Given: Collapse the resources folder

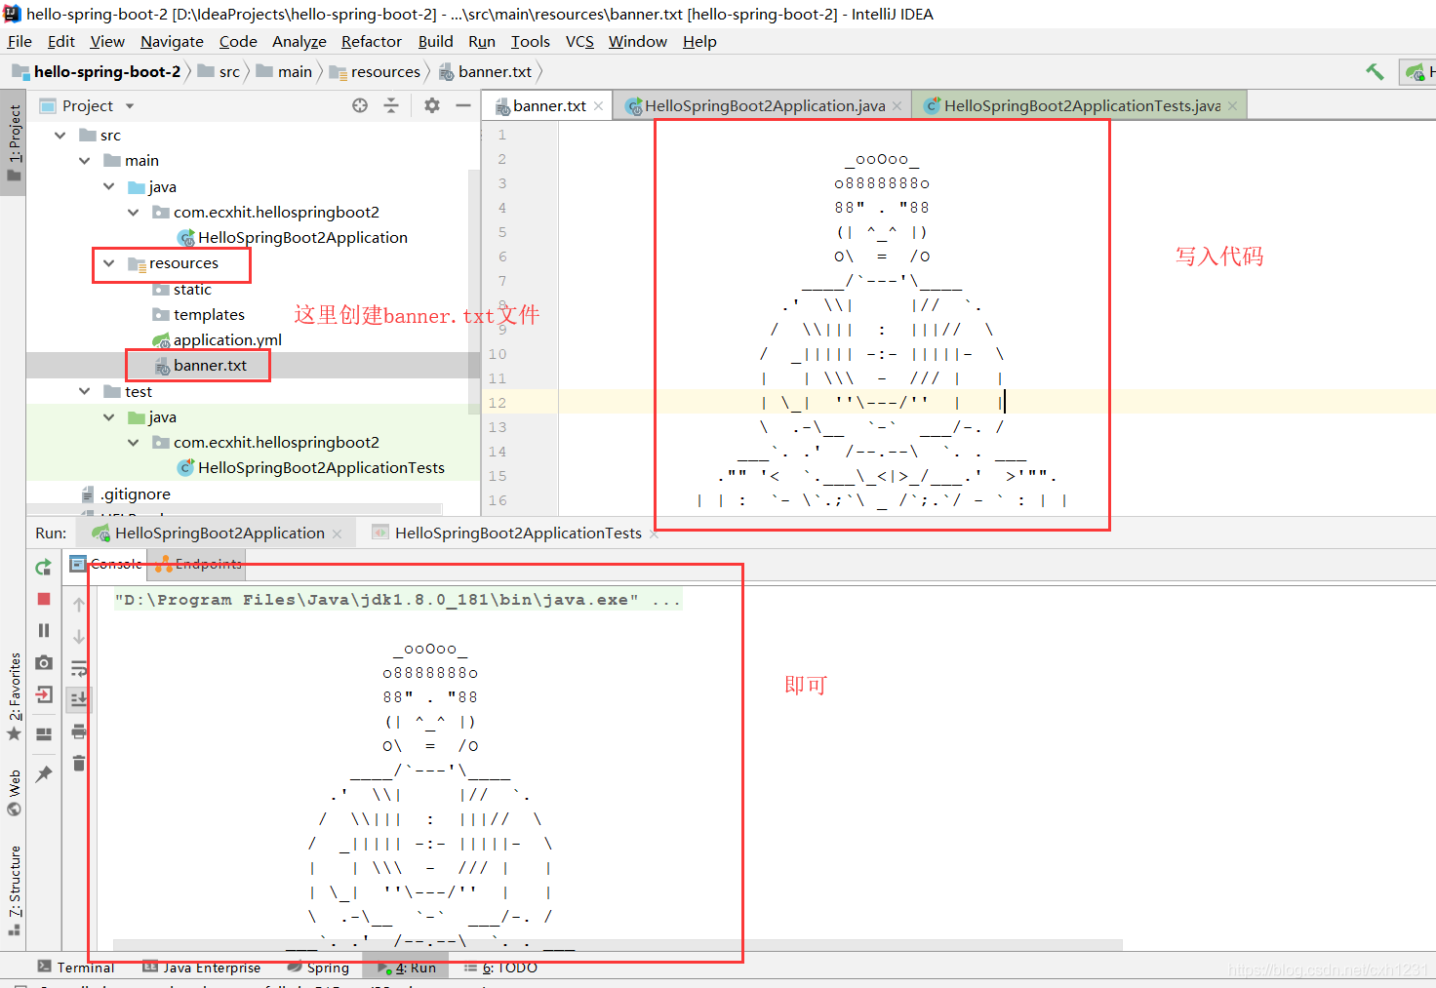Looking at the screenshot, I should 109,263.
